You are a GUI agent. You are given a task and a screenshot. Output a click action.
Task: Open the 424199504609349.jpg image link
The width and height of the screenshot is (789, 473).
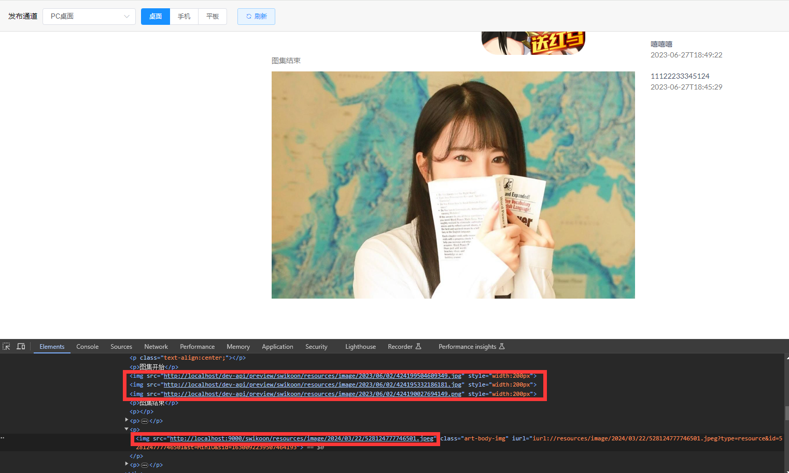pos(312,376)
